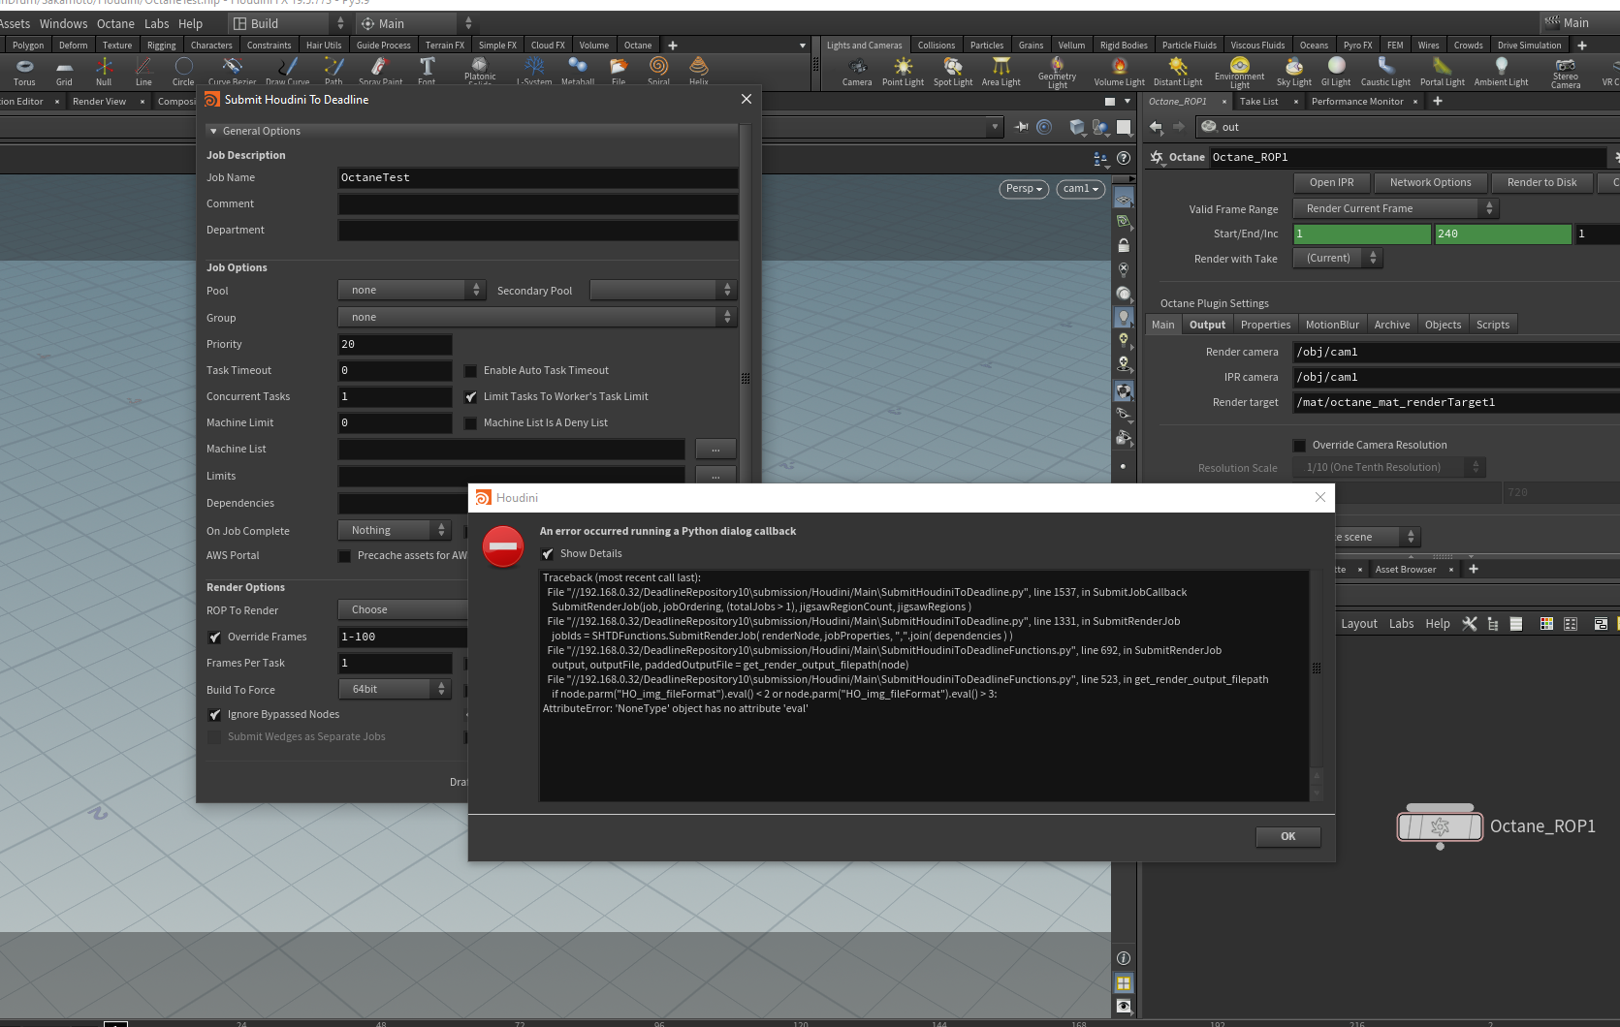Toggle Override Frames checkbox
Viewport: 1620px width, 1027px height.
(x=215, y=637)
